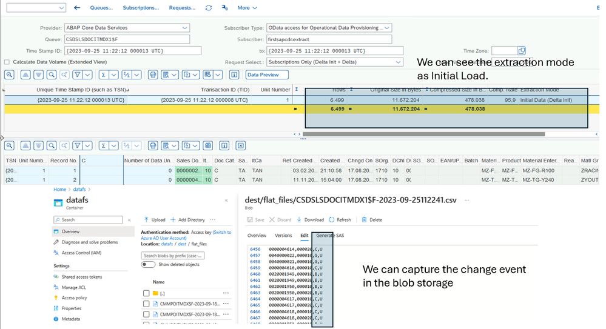The height and width of the screenshot is (329, 606).
Task: Open the sum options arrow in the request list toolbar
Action: point(113,75)
